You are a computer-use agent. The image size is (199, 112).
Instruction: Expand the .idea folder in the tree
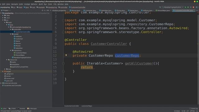pyautogui.click(x=3, y=16)
